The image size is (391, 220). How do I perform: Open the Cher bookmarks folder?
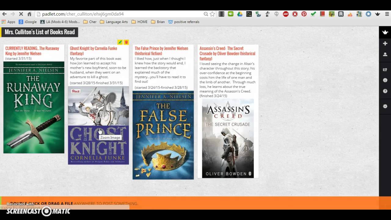click(x=90, y=22)
